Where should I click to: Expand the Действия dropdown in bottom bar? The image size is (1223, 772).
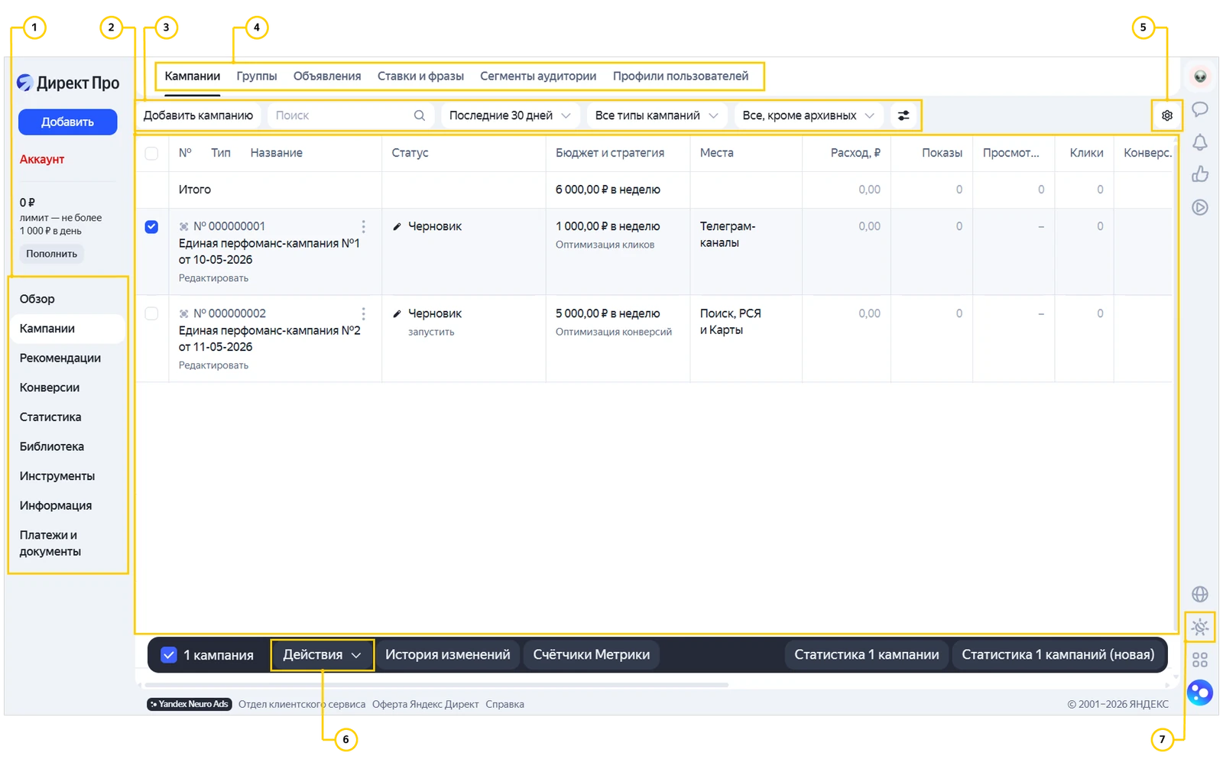tap(322, 655)
